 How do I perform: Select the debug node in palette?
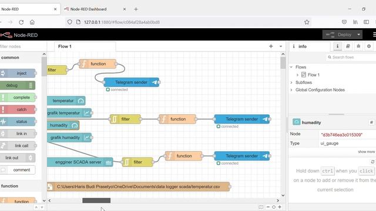(x=18, y=86)
